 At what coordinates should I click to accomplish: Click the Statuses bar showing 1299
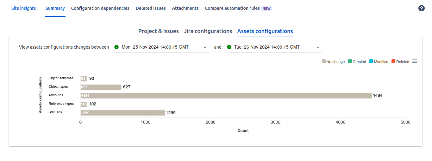click(x=123, y=113)
